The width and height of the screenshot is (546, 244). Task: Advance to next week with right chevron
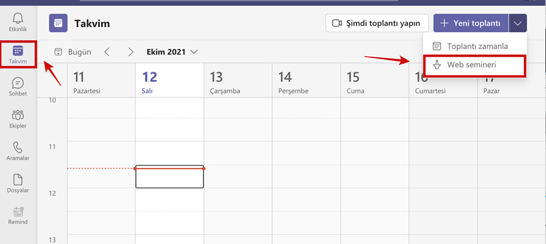coord(131,52)
